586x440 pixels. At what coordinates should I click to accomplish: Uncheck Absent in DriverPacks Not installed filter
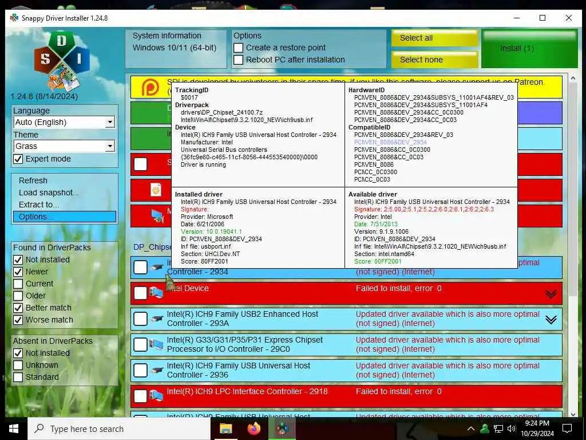18,353
